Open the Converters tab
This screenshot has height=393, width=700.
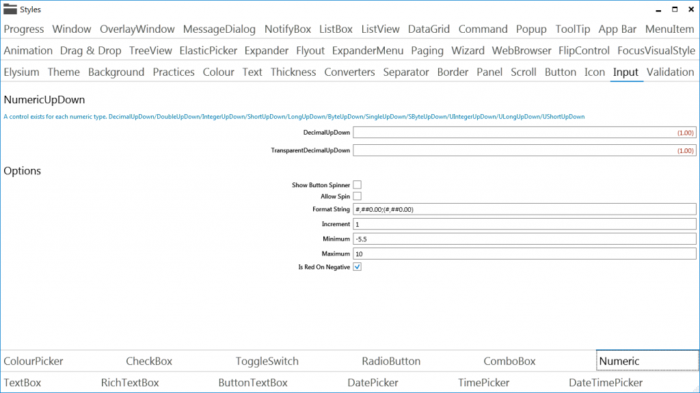[x=349, y=72]
